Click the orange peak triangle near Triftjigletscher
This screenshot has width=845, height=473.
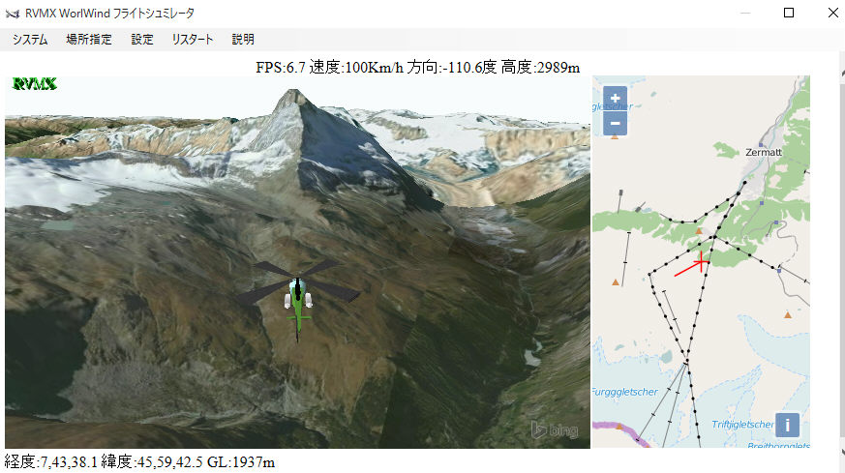[x=788, y=314]
